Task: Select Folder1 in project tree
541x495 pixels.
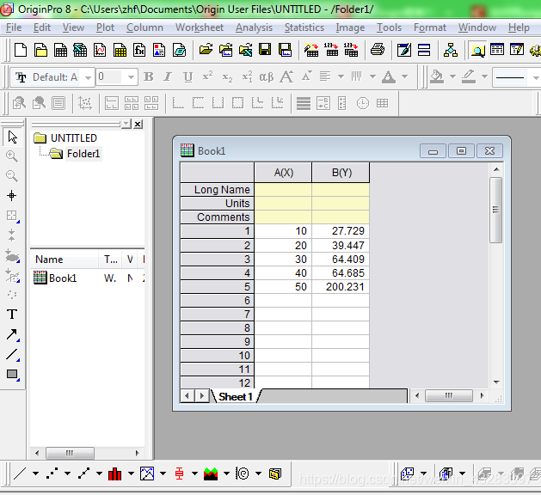Action: pos(83,153)
